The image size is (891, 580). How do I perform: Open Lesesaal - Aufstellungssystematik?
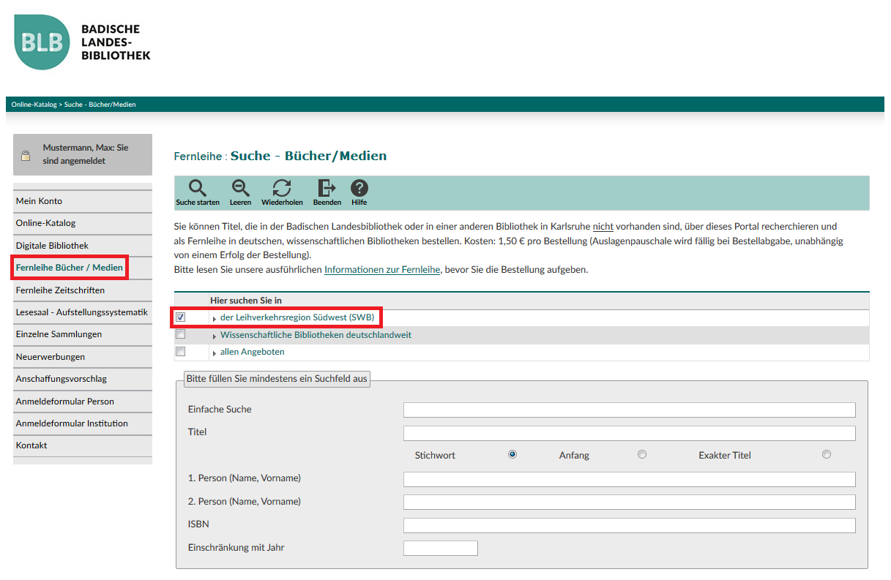tap(83, 312)
